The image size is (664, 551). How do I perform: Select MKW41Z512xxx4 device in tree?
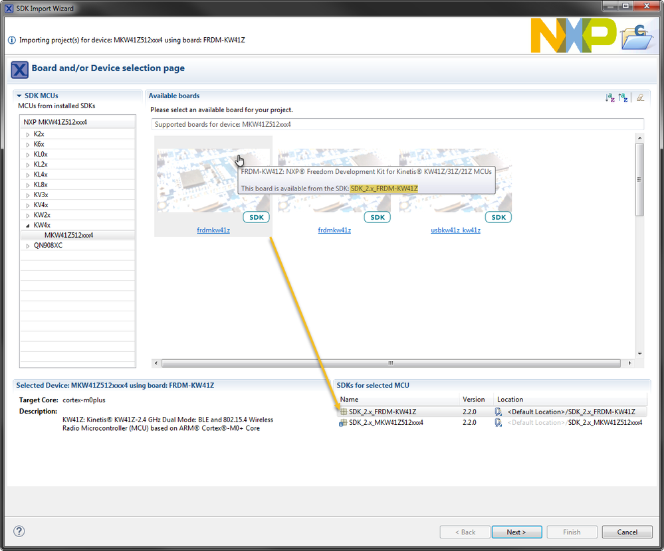click(68, 235)
